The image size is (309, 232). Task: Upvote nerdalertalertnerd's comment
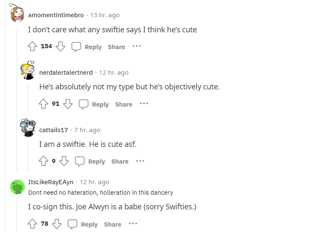pyautogui.click(x=43, y=104)
